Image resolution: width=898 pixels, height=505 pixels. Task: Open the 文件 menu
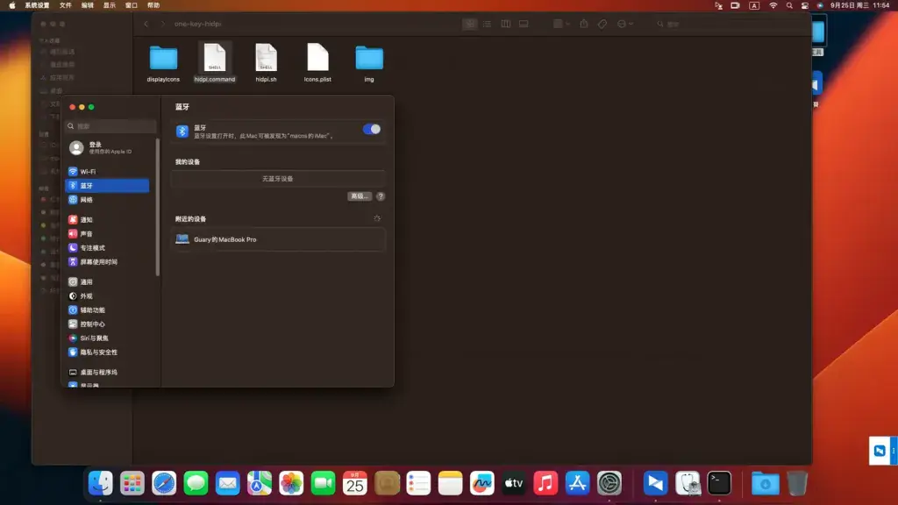pos(66,5)
